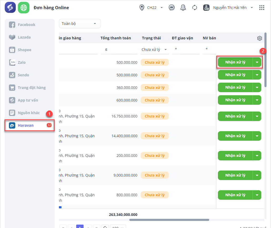
Task: Open table column settings gear
Action: pos(259,38)
